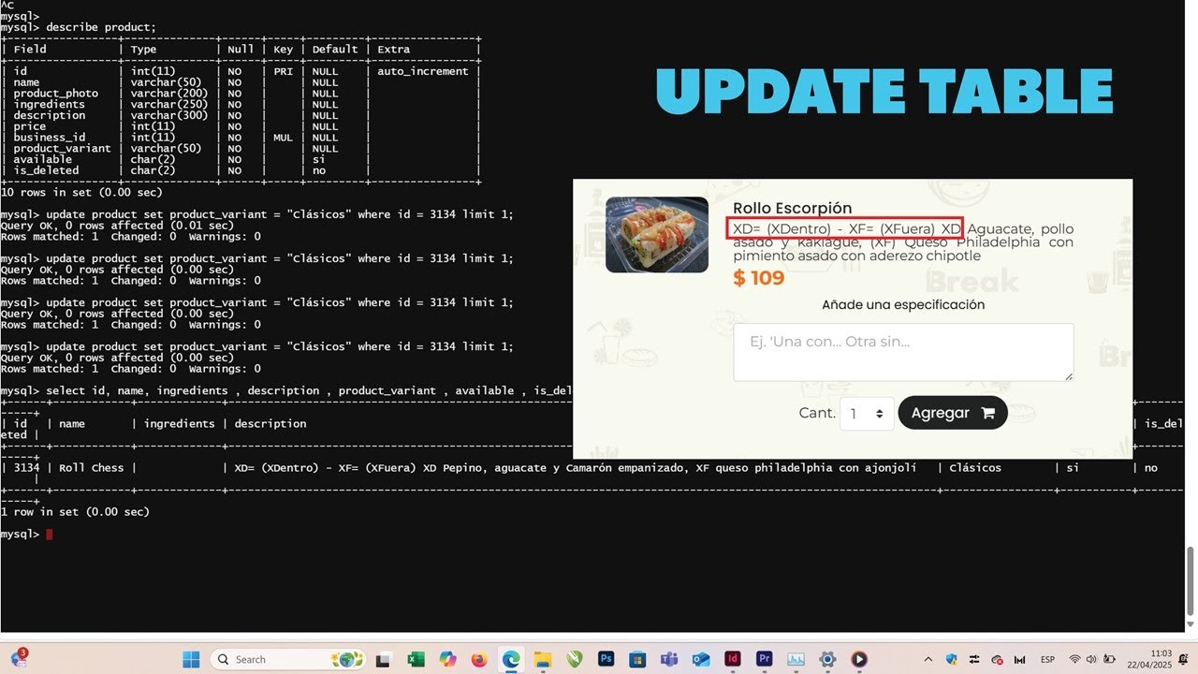Click the mysql prompt cursor at bottom
The width and height of the screenshot is (1198, 674).
coord(50,534)
